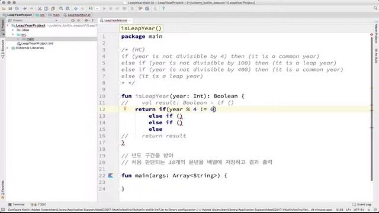Click the red error indicator atop the scrollbar

(x=371, y=34)
